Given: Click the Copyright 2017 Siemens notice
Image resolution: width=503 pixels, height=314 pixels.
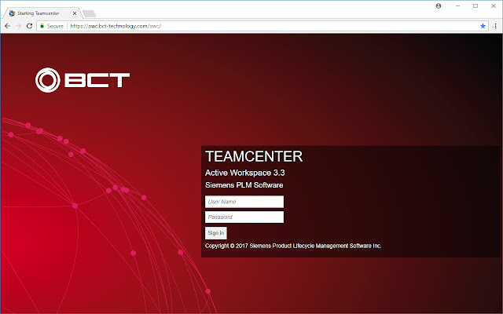Looking at the screenshot, I should coord(293,246).
